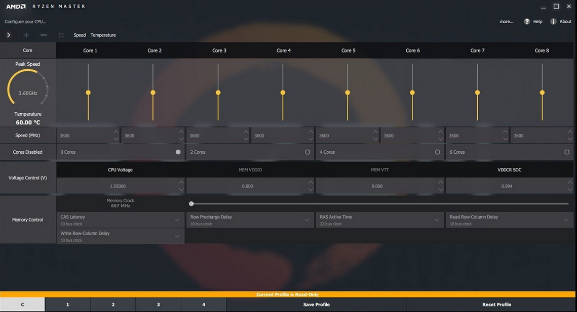Open About via info icon

[x=553, y=22]
